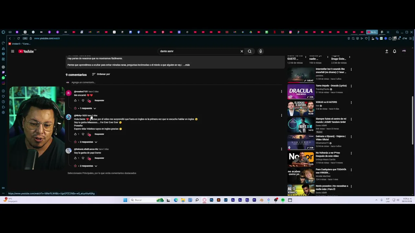This screenshot has width=415, height=233.
Task: Open more options for XOKAS vs 8 HATERS
Action: pyautogui.click(x=351, y=103)
